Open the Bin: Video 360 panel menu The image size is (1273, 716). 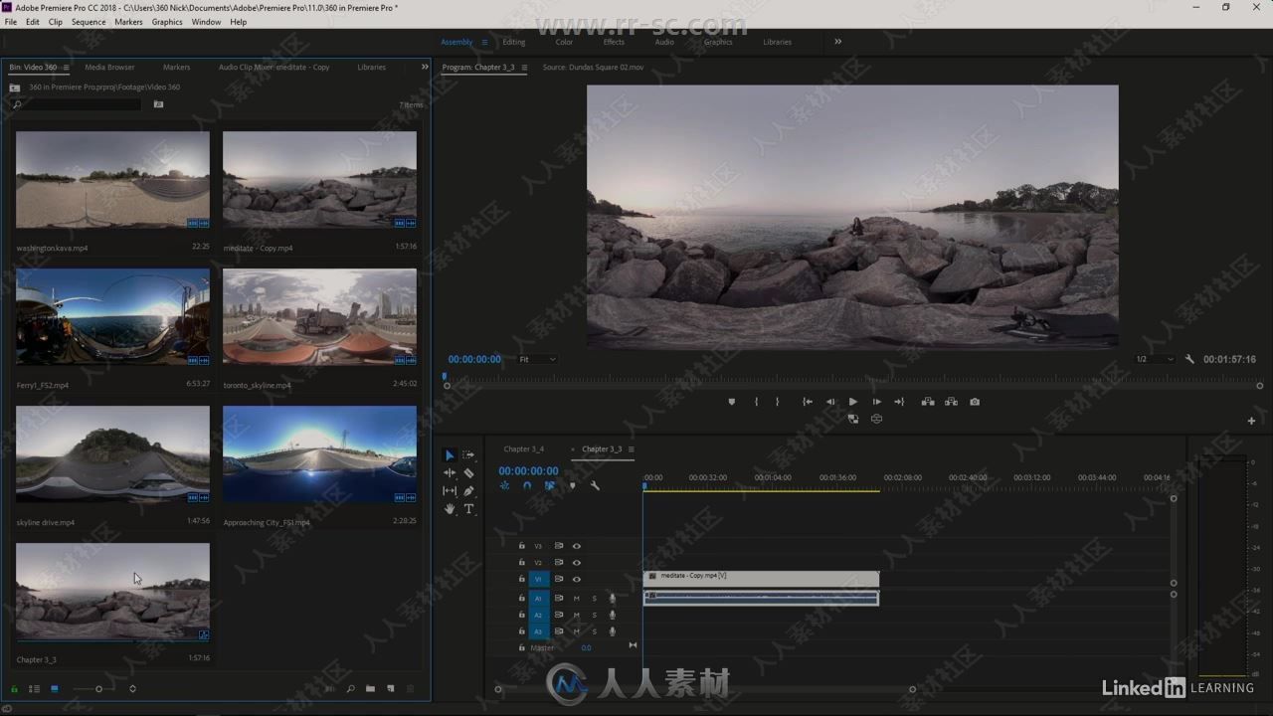66,68
